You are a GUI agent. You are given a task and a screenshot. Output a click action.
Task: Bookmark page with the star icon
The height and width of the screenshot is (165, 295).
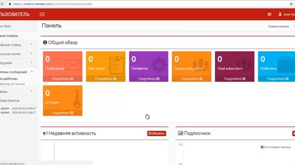tap(291, 4)
